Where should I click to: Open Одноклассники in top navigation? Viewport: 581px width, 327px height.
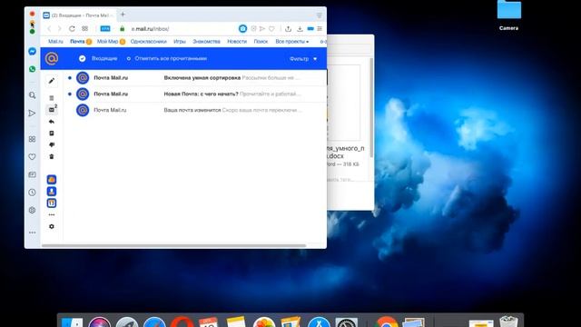point(149,42)
